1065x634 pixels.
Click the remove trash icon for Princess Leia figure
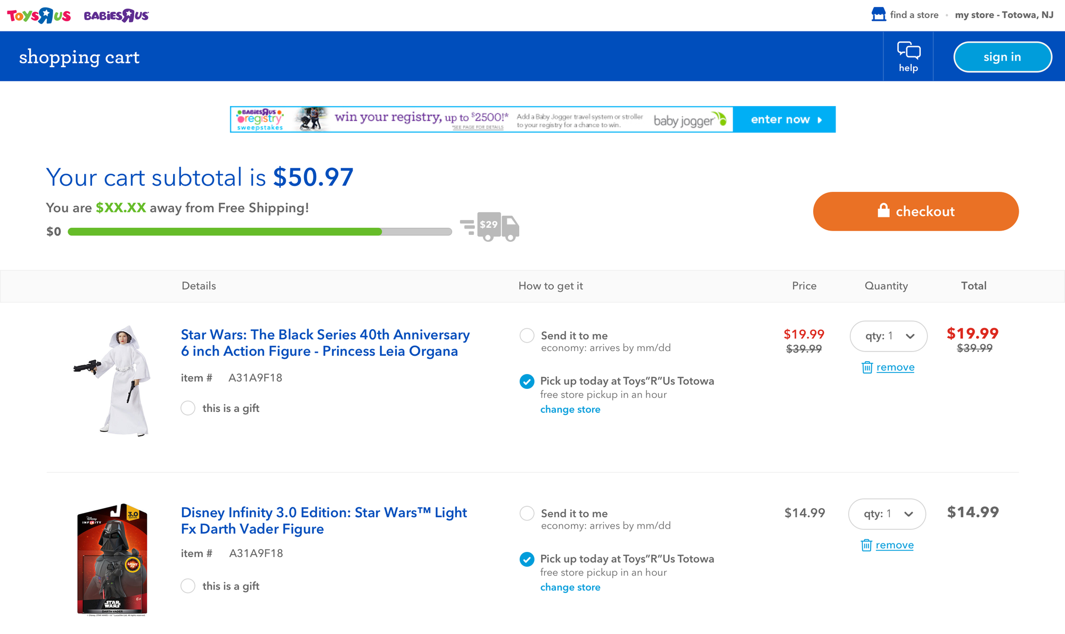(867, 367)
